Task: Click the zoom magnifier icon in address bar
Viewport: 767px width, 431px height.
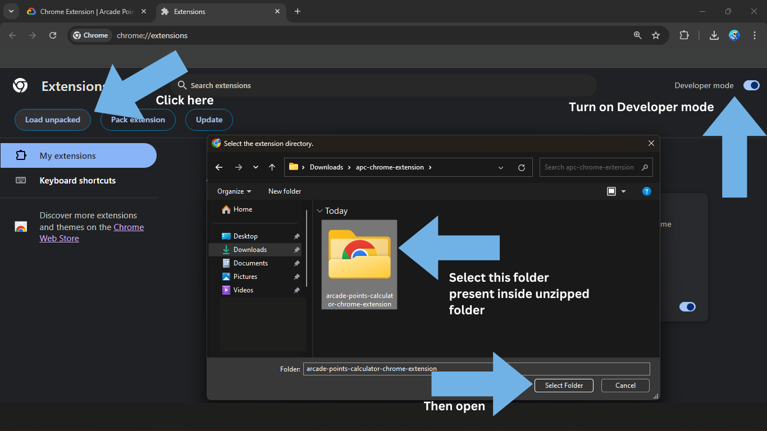Action: click(638, 35)
